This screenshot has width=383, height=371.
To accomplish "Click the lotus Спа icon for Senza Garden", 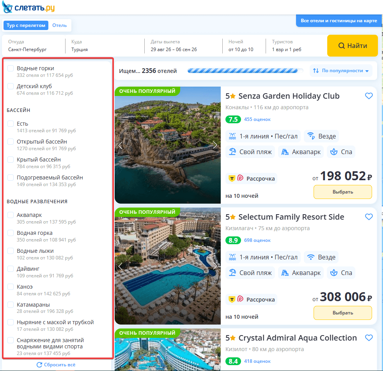I will (333, 152).
